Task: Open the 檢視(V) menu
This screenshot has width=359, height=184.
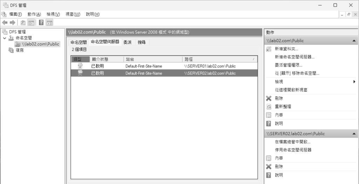Action: (53, 14)
